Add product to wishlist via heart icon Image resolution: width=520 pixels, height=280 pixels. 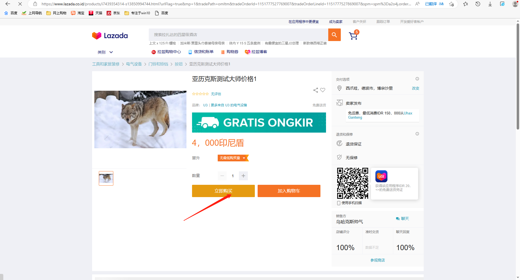pos(323,90)
